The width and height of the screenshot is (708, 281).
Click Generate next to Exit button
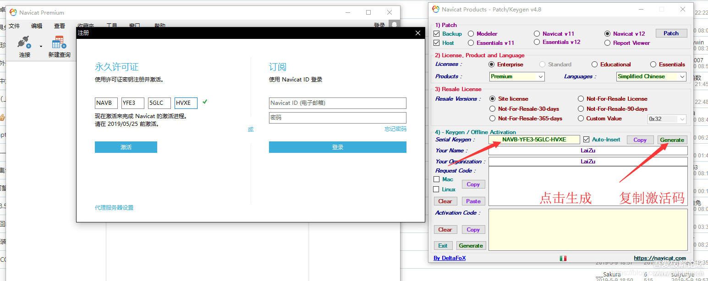[471, 246]
